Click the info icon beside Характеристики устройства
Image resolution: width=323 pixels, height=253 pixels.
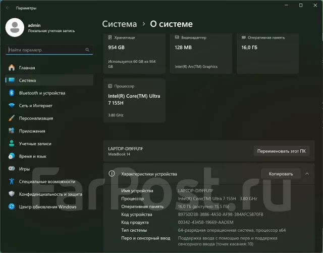(112, 174)
